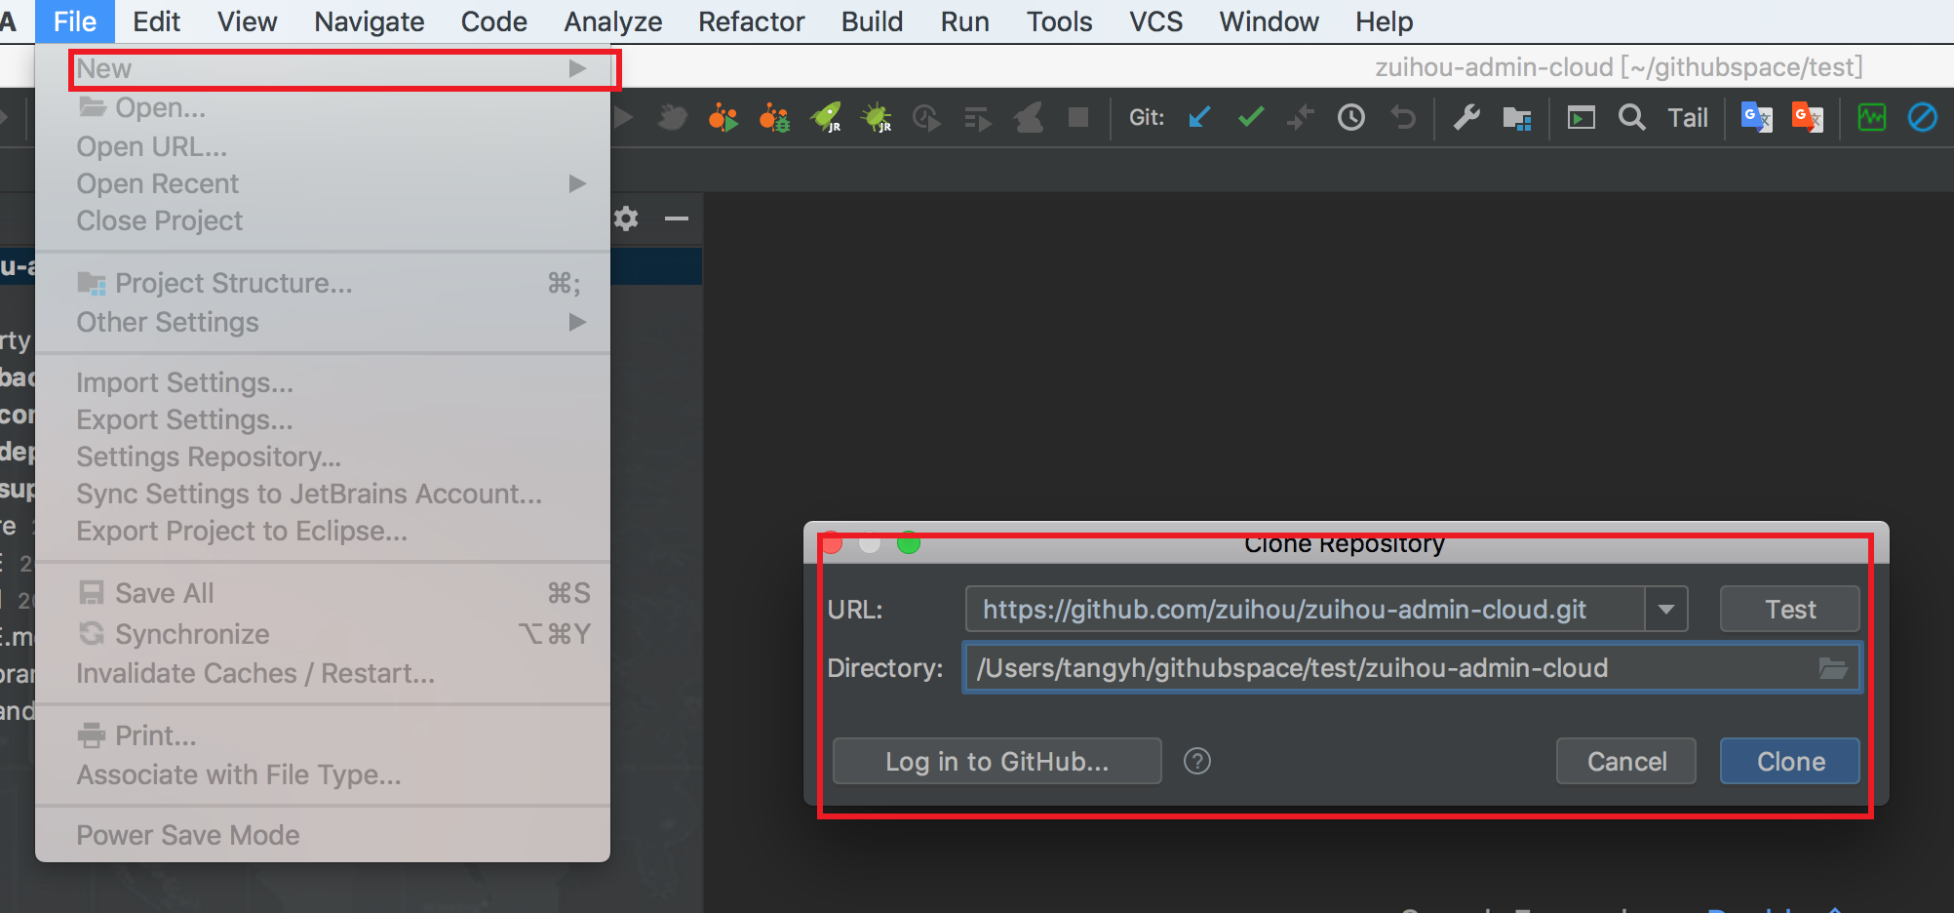Open the Build menu
The width and height of the screenshot is (1954, 913).
point(872,21)
